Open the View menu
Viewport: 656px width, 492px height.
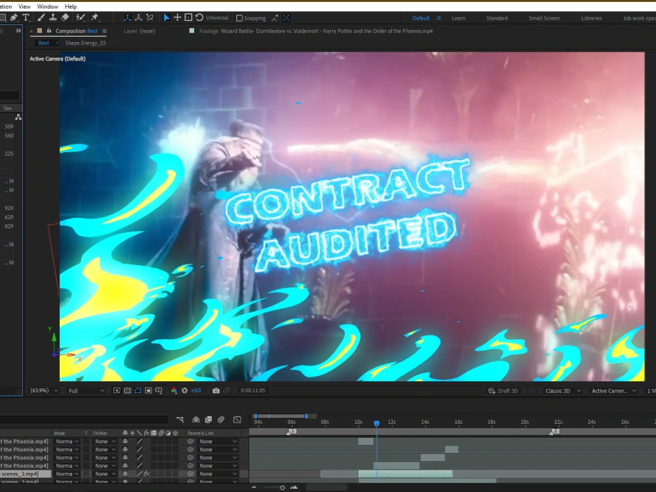tap(24, 7)
